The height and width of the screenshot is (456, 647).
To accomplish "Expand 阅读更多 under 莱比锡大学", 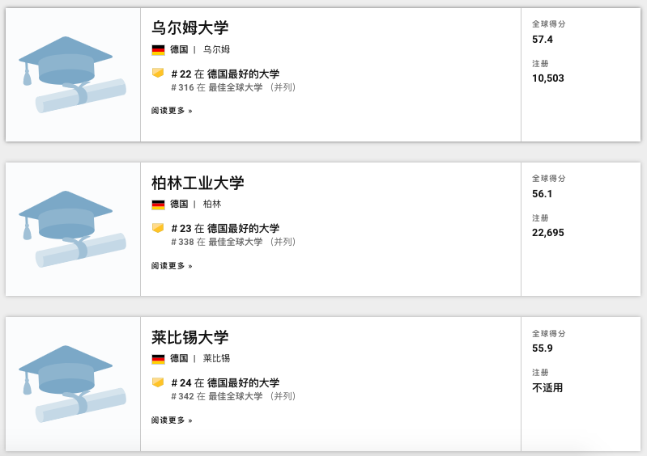I will click(172, 420).
